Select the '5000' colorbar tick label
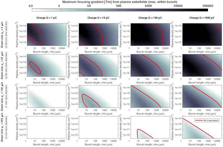Screen dimensions: 223x147 tap(148, 6)
